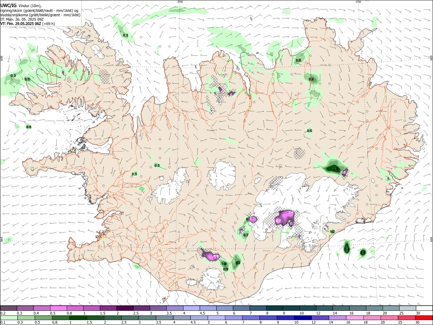Select upper legend 0.3–0.4 mauve swatch
The image size is (433, 325).
pos(25,308)
